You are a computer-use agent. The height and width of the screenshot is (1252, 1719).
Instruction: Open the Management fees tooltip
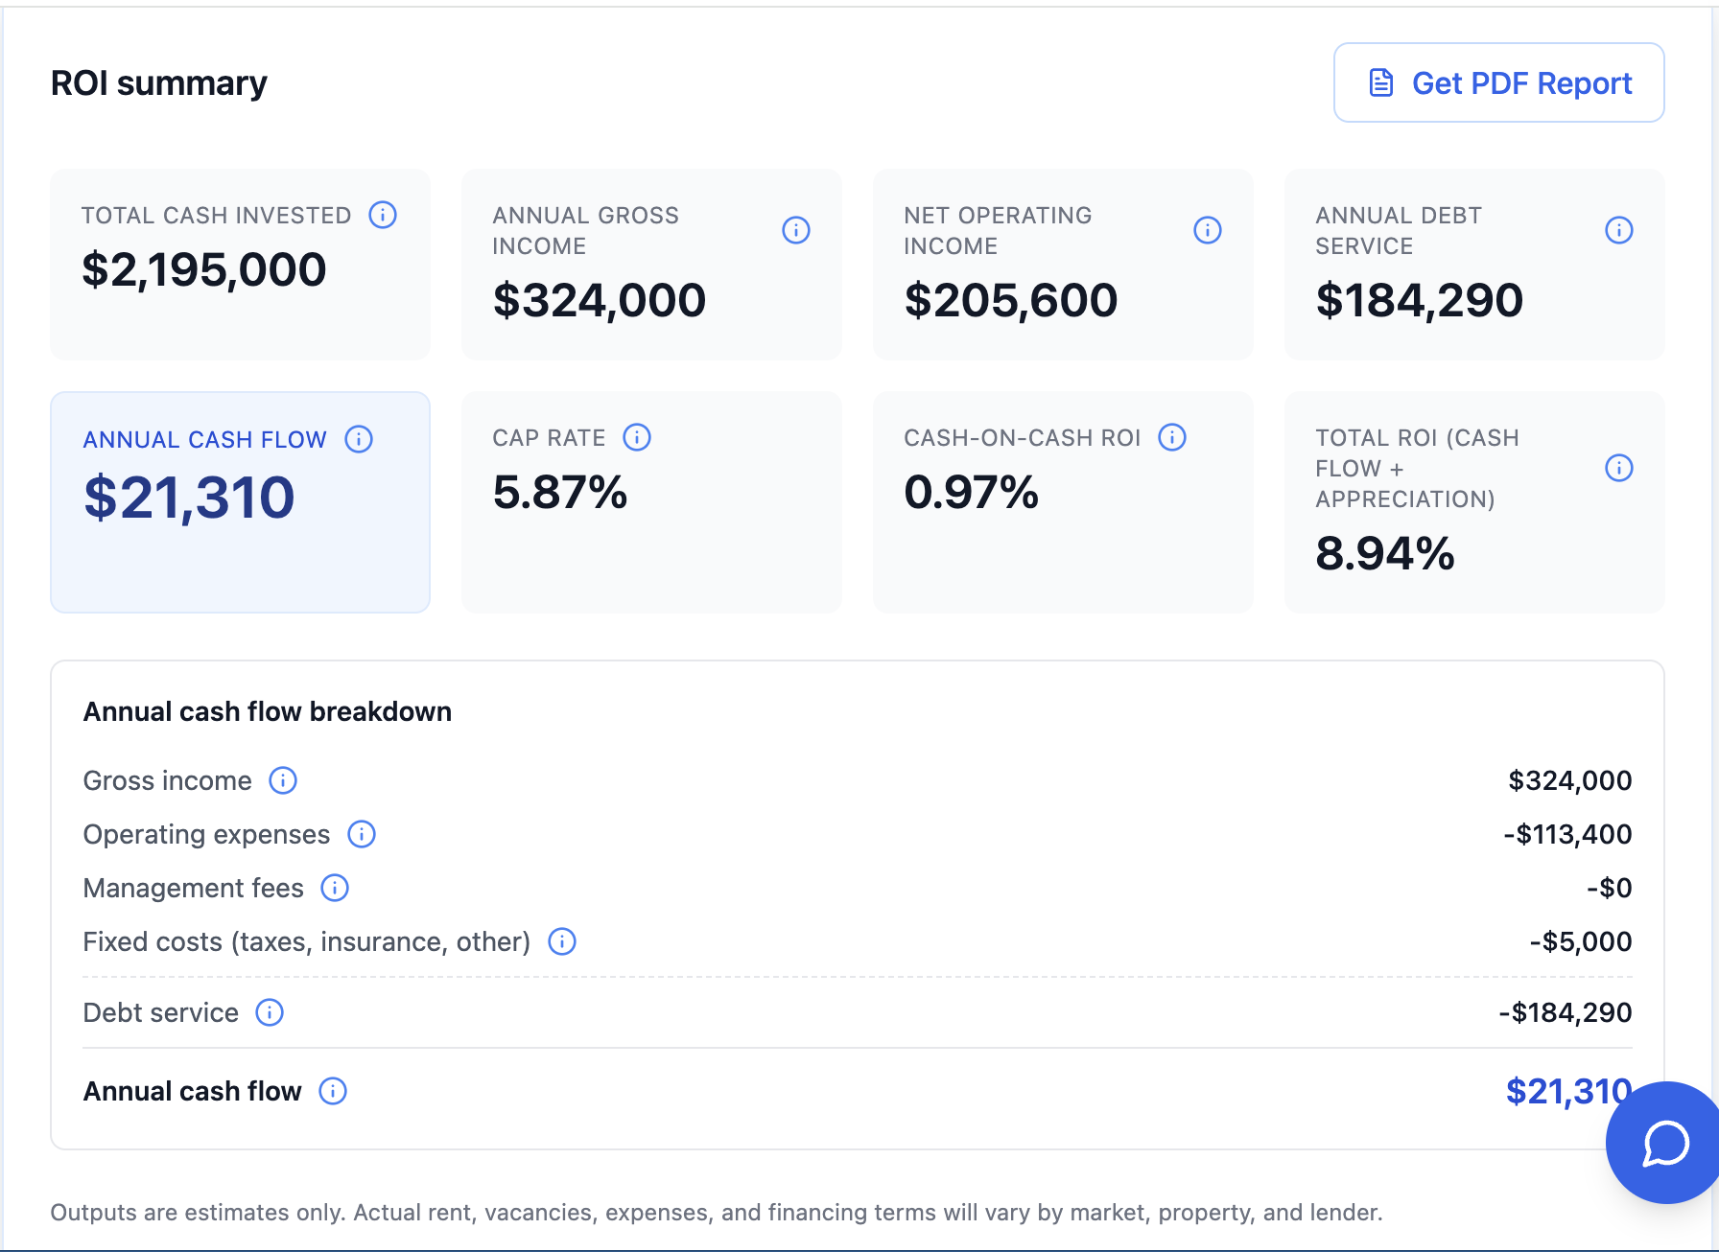pos(335,888)
